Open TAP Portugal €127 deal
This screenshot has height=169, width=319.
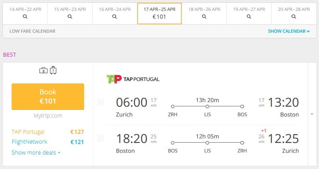[x=48, y=132]
